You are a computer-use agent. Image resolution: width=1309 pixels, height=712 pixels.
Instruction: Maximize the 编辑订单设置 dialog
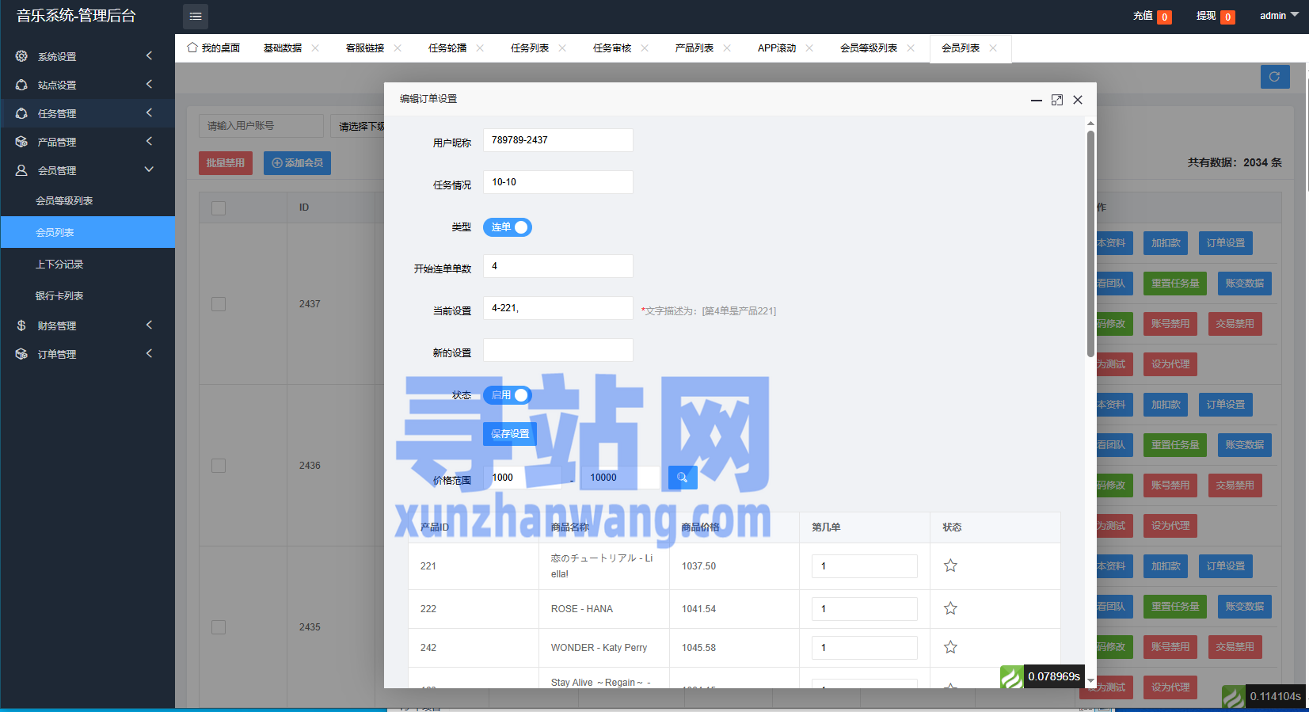click(1057, 100)
